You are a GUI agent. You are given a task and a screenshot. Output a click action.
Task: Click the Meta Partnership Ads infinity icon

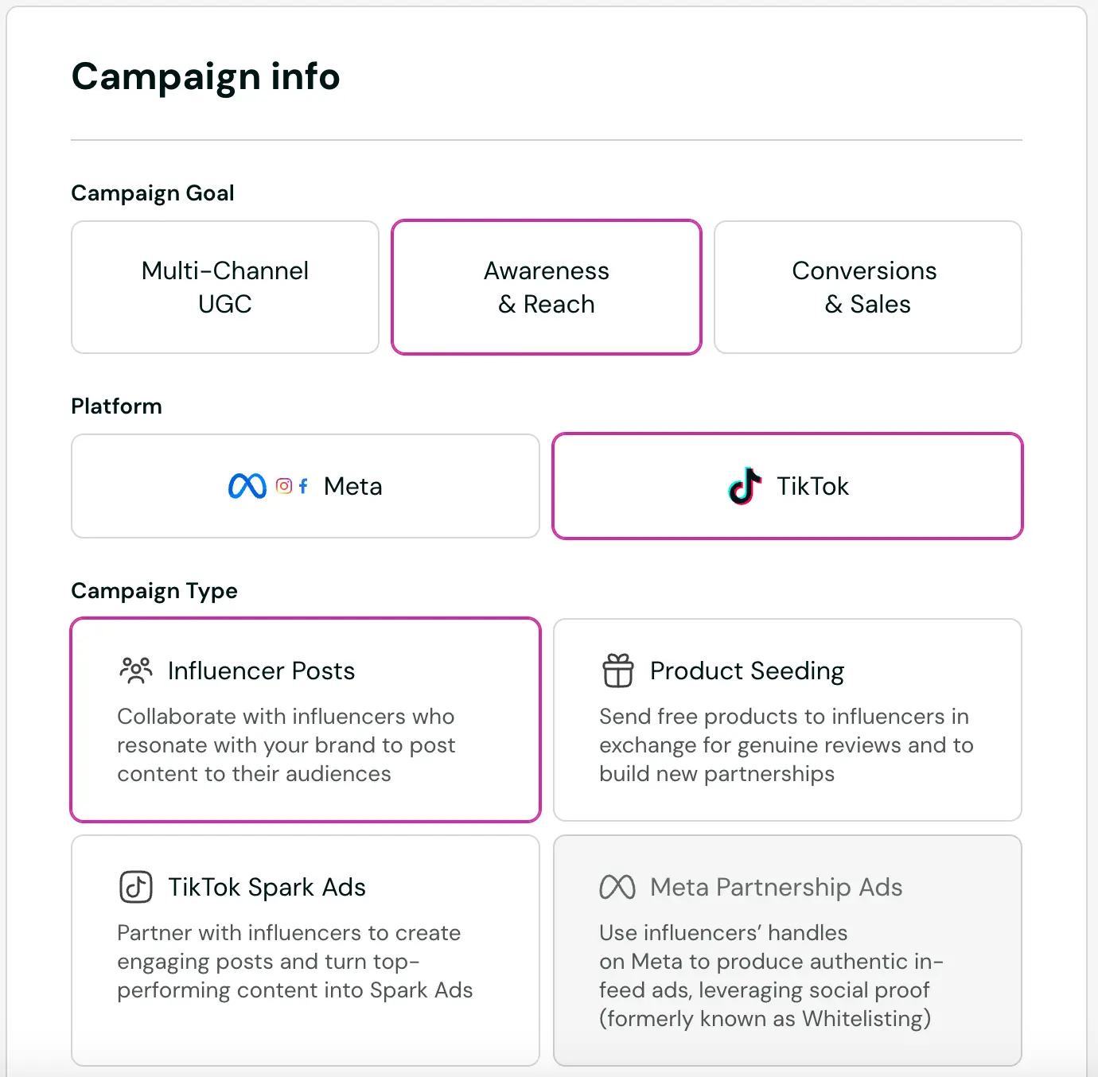point(617,887)
